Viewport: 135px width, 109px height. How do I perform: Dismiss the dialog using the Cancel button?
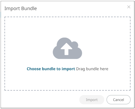pyautogui.click(x=118, y=100)
